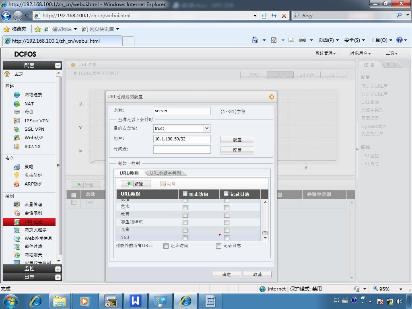Viewport: 412px width, 309px height.
Task: Select the NAT sidebar icon
Action: (x=17, y=104)
